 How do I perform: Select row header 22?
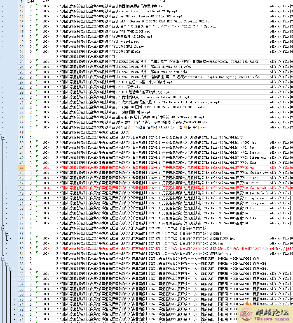click(21, 57)
